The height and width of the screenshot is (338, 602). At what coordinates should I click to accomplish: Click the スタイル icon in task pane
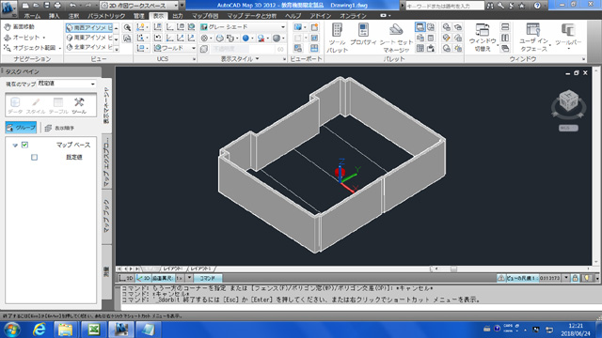[36, 105]
